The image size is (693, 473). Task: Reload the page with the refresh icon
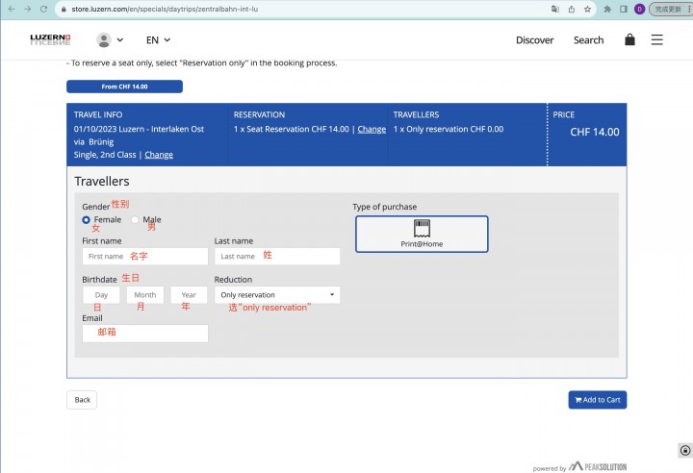[x=43, y=9]
